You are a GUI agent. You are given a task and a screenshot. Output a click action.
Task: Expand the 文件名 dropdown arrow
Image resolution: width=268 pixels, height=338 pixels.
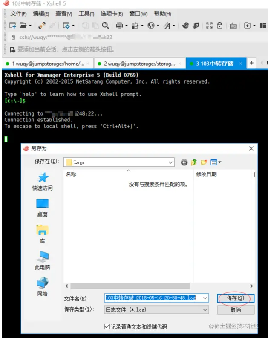pos(205,298)
